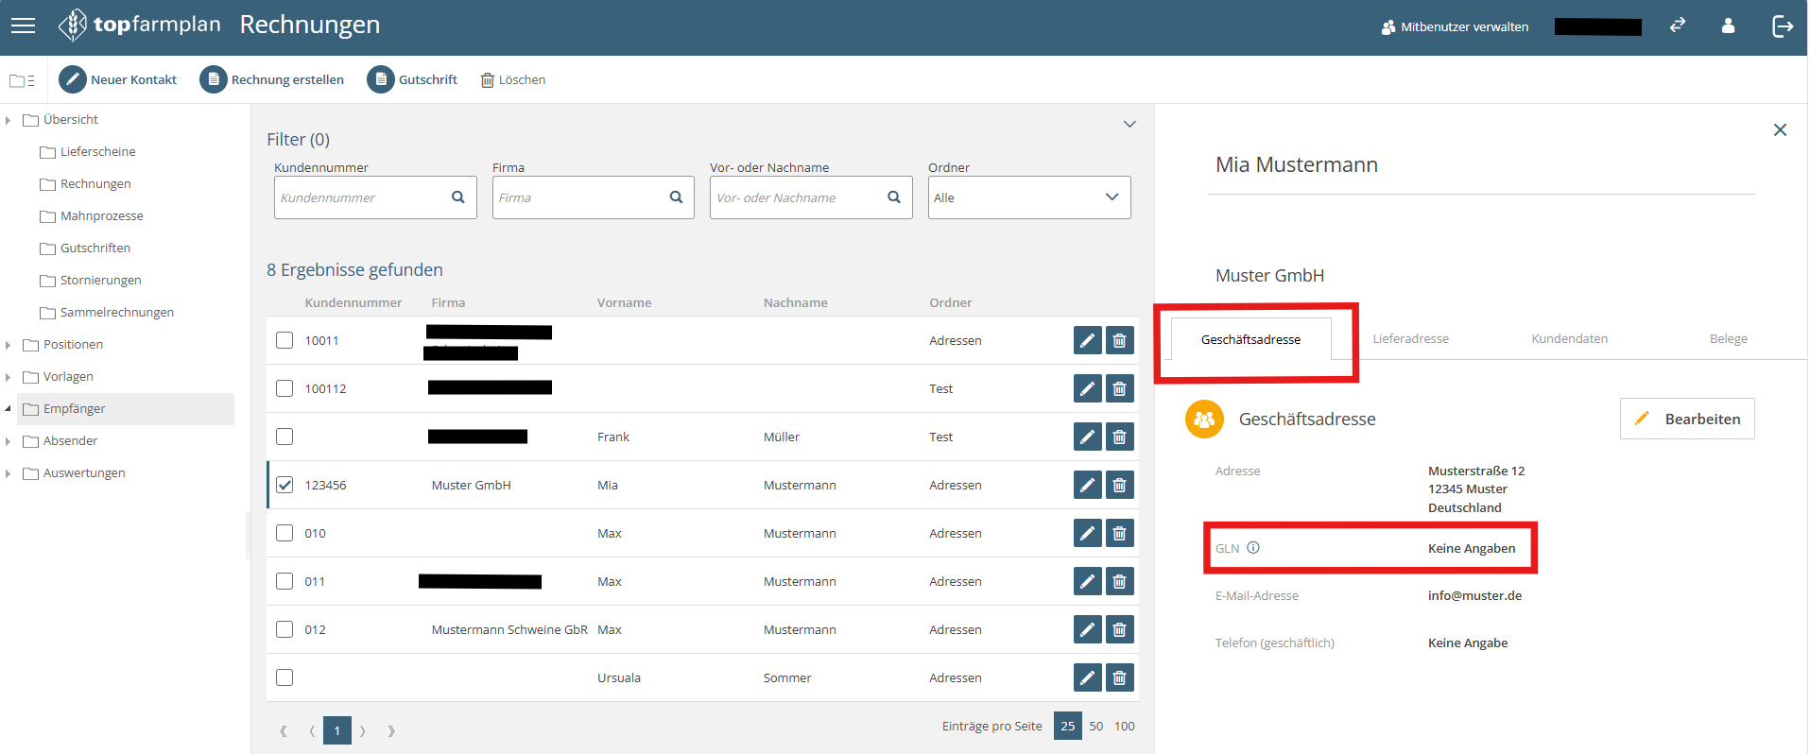Delete customer 010 with trash icon

pyautogui.click(x=1120, y=533)
